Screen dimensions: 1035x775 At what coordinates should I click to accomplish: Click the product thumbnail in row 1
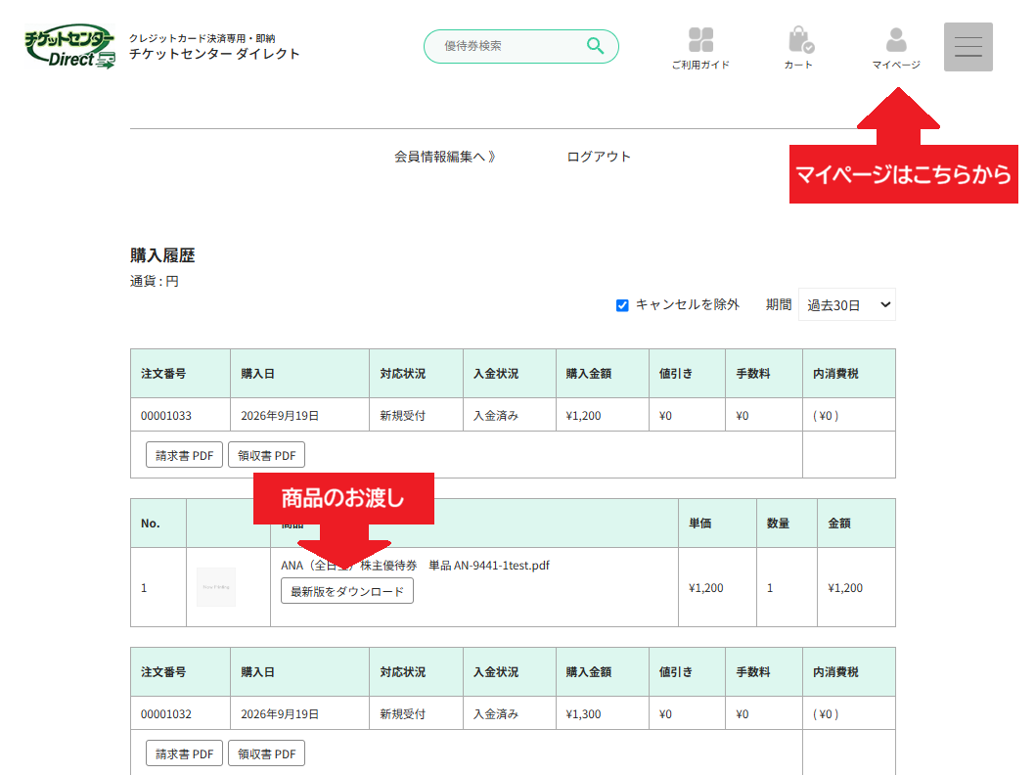click(216, 587)
